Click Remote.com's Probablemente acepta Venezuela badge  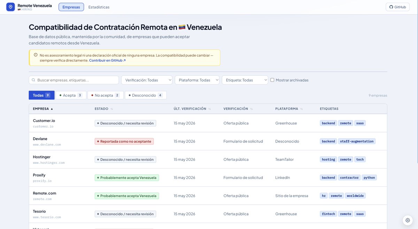(x=127, y=196)
